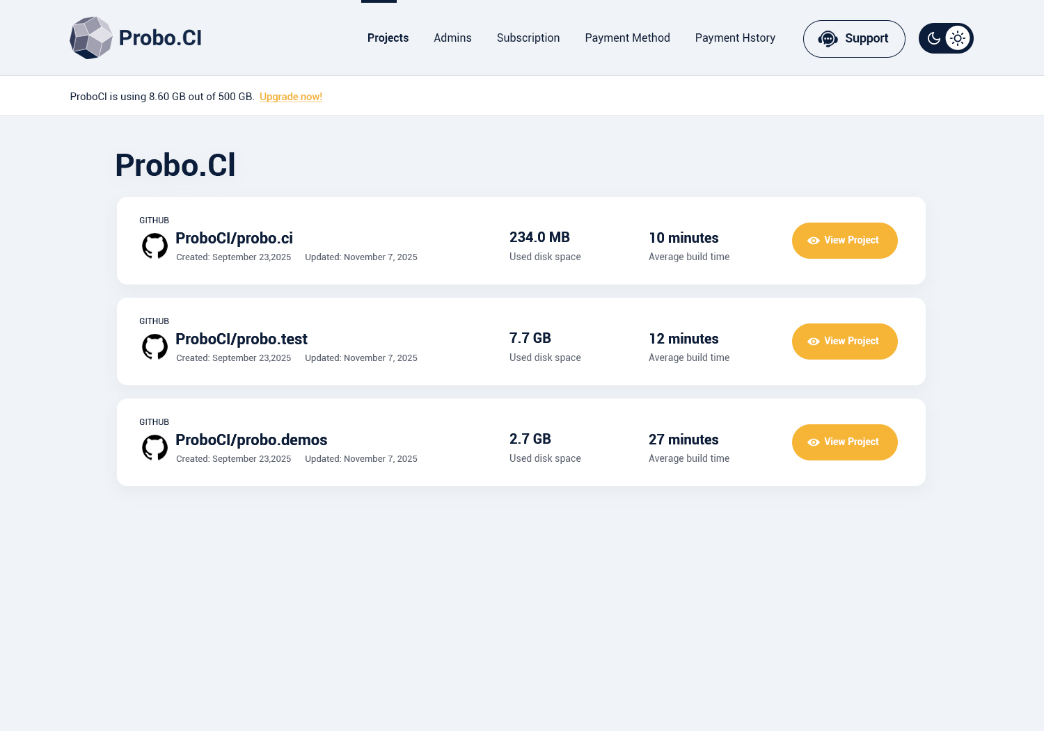The width and height of the screenshot is (1044, 731).
Task: Open the Projects nav tab
Action: pyautogui.click(x=388, y=38)
